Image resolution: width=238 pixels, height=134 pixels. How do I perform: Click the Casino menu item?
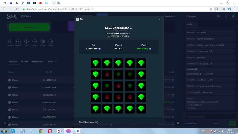(x=26, y=16)
